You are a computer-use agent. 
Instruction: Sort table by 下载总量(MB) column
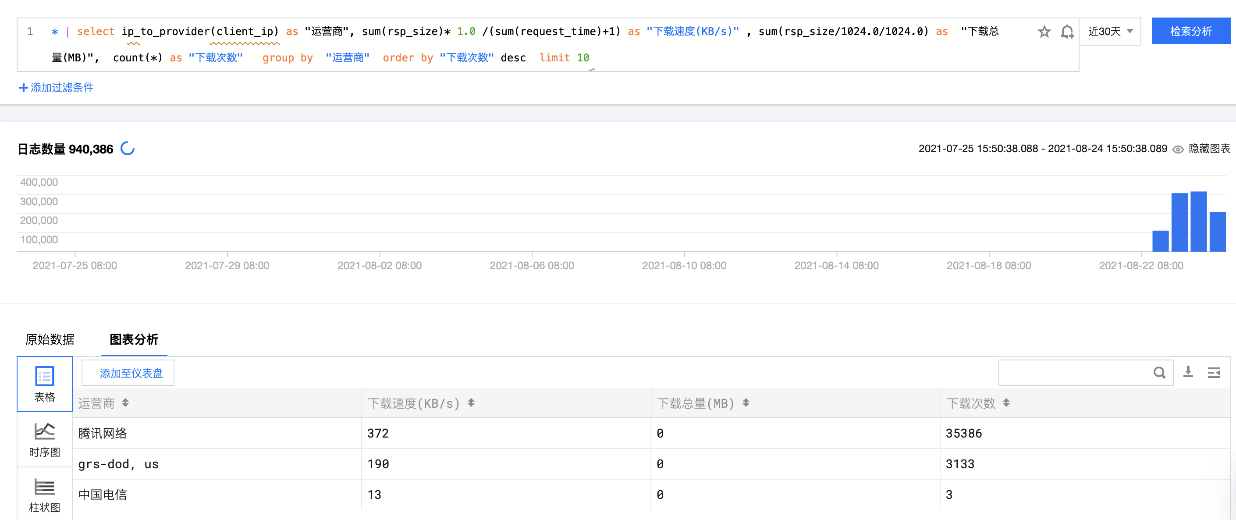point(746,403)
